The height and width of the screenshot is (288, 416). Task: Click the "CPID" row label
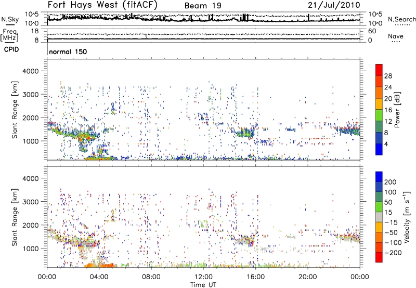tap(11, 49)
